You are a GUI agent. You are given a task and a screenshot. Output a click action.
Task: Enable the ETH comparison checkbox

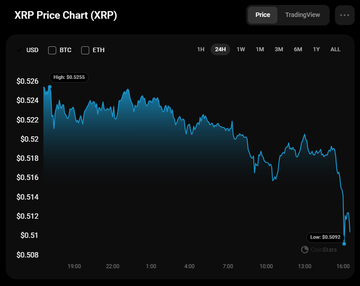point(85,50)
